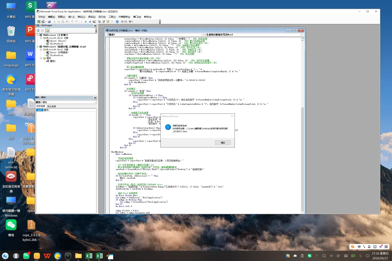The image size is (392, 261).
Task: Open Project Explorer toolbar icon
Action: pos(99,21)
